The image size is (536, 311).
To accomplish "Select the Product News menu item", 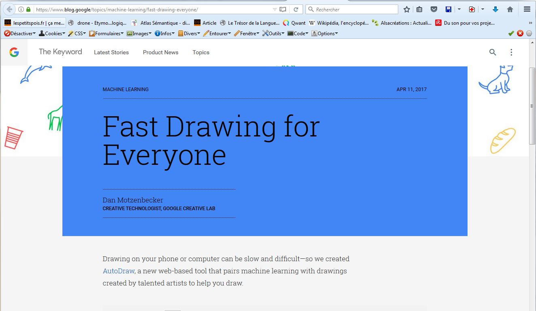I will point(160,52).
